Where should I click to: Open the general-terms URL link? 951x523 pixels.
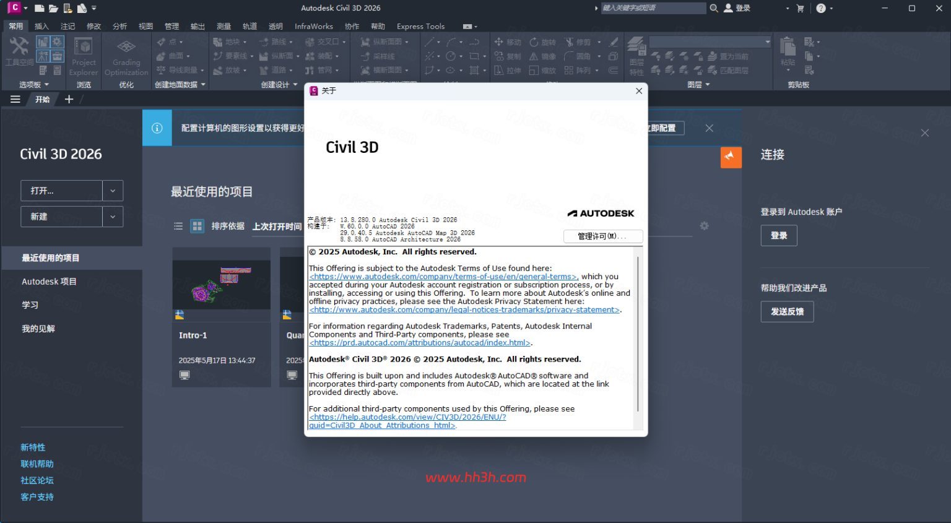tap(443, 277)
